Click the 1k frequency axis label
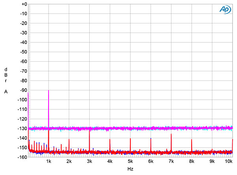This screenshot has width=237, height=175. click(49, 162)
